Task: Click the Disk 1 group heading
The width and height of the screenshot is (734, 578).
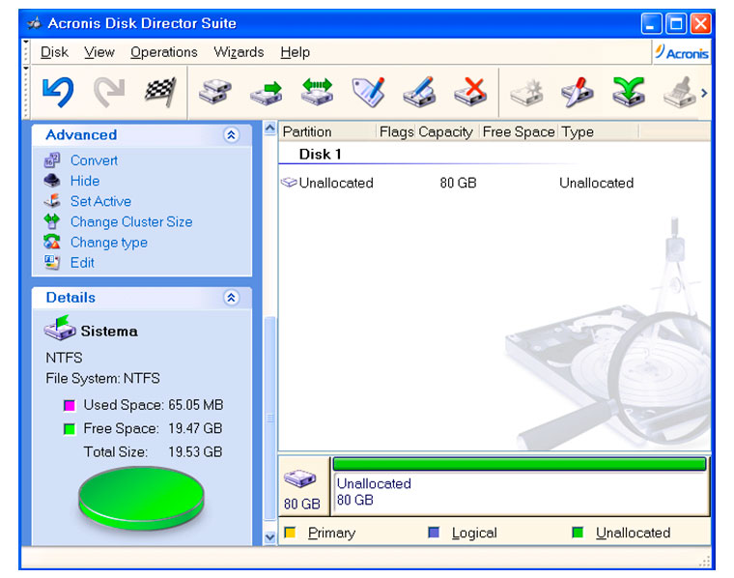Action: tap(321, 154)
